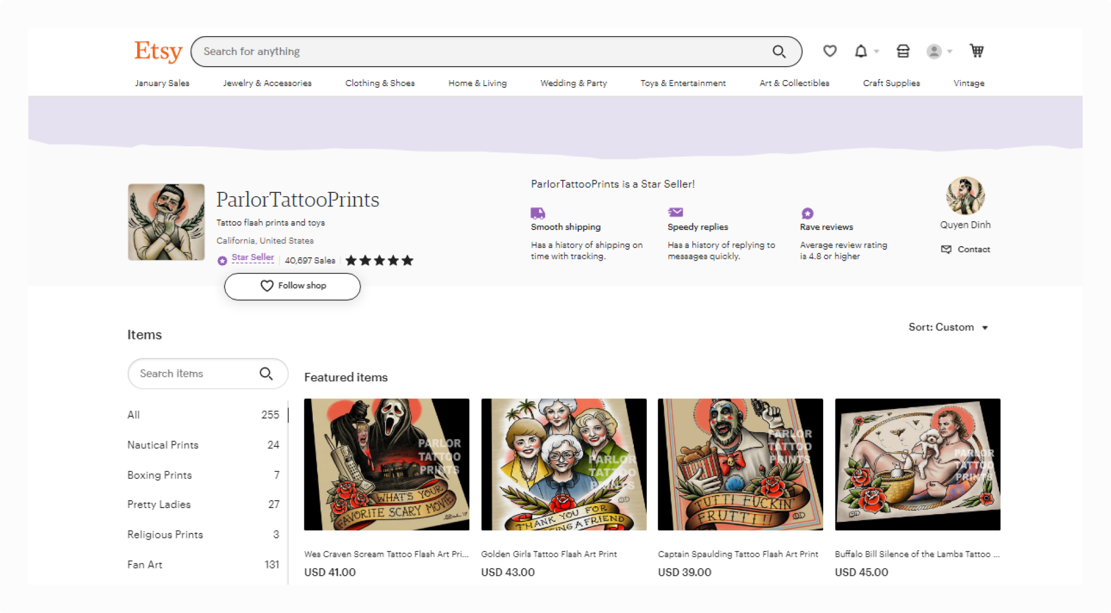The height and width of the screenshot is (613, 1111).
Task: Select Religious Prints section
Action: (203, 534)
